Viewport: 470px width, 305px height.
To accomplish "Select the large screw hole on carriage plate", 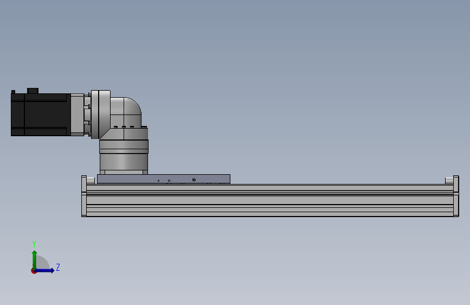I will 194,180.
